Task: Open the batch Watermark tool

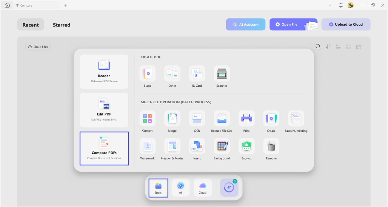Action: 147,146
